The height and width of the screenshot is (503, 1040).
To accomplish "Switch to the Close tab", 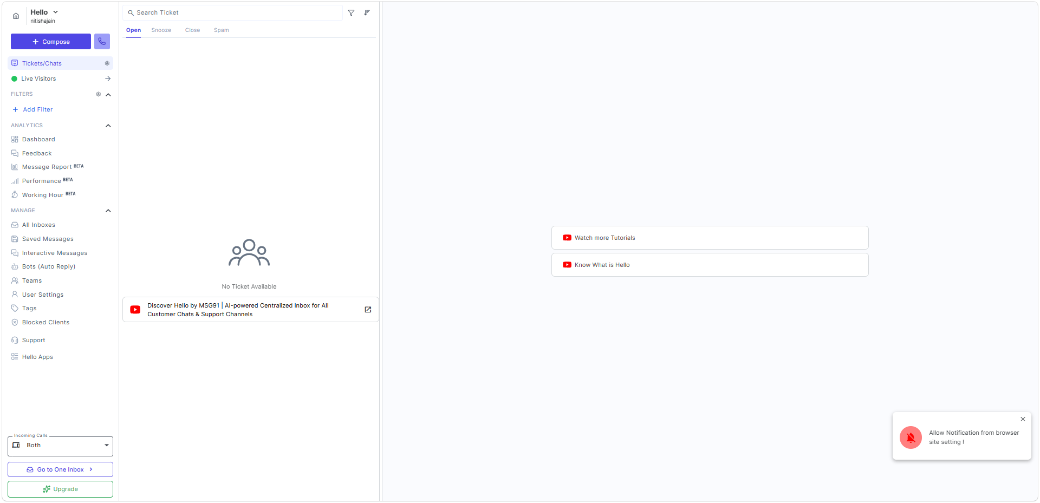I will (x=192, y=30).
